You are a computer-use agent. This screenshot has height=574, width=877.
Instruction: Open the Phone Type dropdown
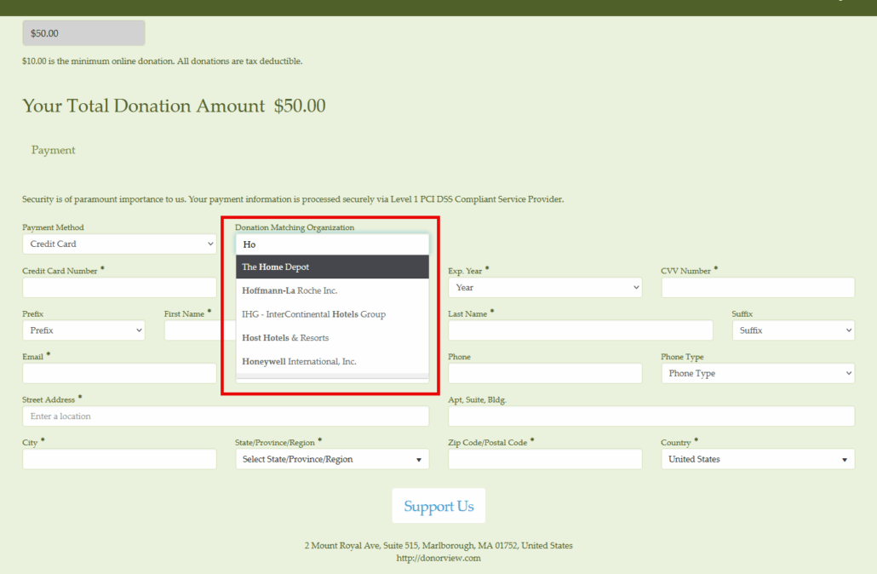(x=758, y=373)
